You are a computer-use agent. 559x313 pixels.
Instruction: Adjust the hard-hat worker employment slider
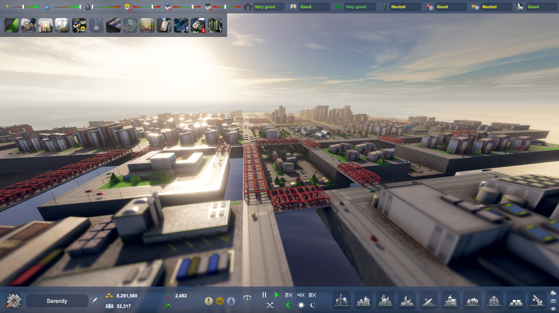pyautogui.click(x=147, y=7)
